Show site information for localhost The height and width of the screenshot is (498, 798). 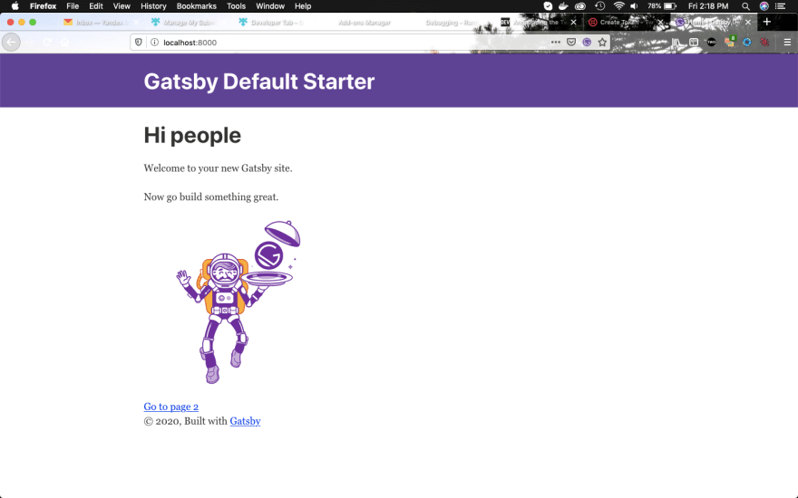pyautogui.click(x=154, y=43)
